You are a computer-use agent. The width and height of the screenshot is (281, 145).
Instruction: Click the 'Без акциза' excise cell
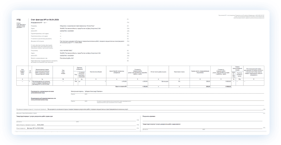point(165,81)
